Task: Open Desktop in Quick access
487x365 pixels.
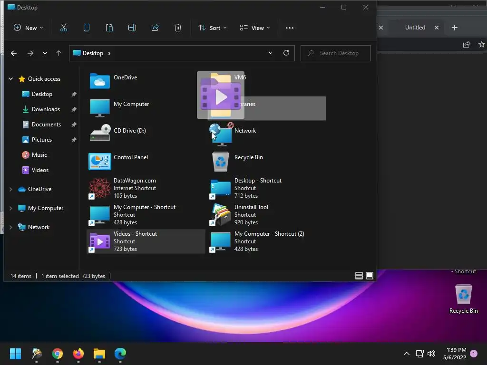Action: coord(42,94)
